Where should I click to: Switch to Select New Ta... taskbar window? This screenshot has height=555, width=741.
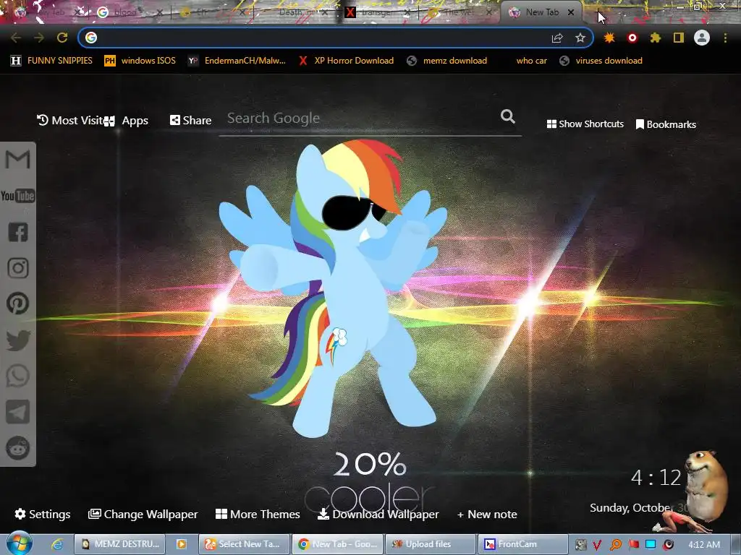coord(243,544)
